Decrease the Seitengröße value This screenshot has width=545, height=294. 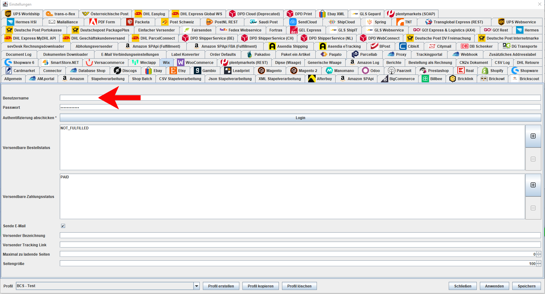(x=539, y=265)
